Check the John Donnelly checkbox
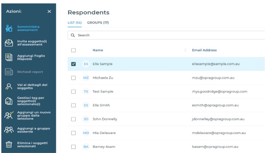Image resolution: width=265 pixels, height=153 pixels. pos(73,119)
